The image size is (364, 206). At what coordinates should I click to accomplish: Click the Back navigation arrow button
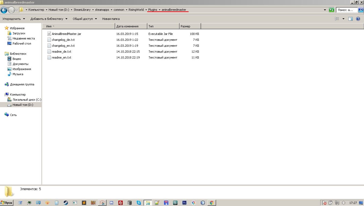tap(4, 10)
